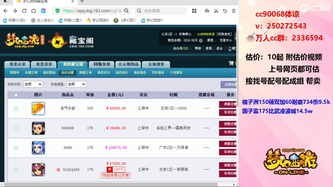Click the browser refresh icon
333x187 pixels.
24,11
